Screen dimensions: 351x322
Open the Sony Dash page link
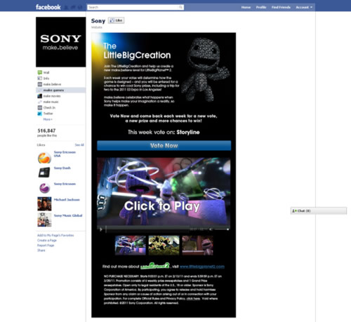pyautogui.click(x=62, y=168)
